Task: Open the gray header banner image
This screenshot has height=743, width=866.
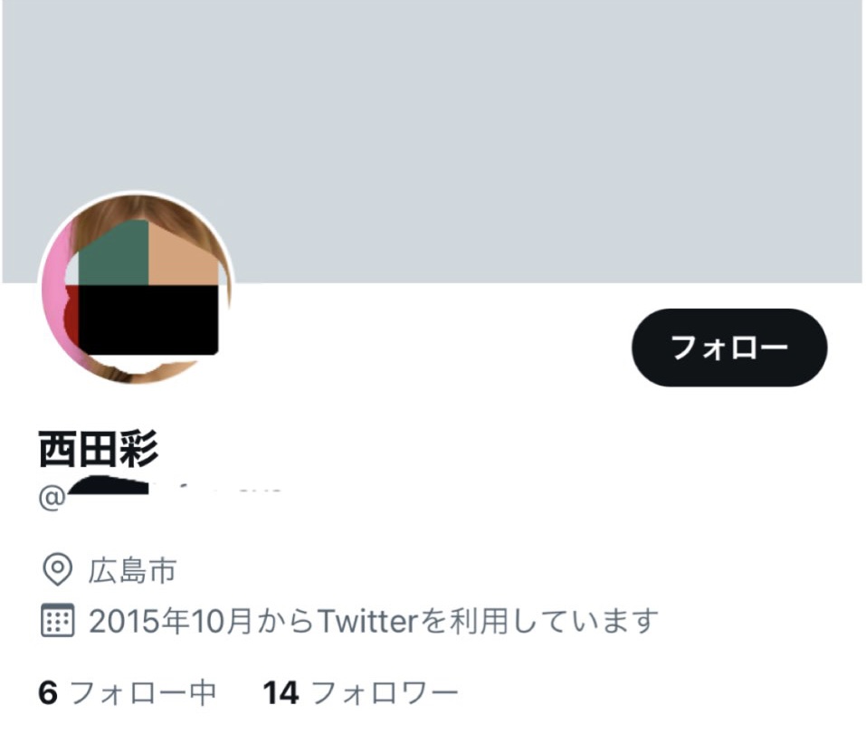Action: coord(432,141)
